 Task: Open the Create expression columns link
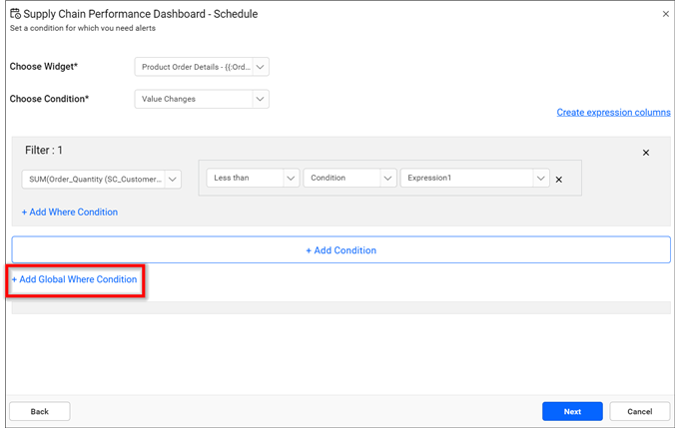click(x=613, y=113)
